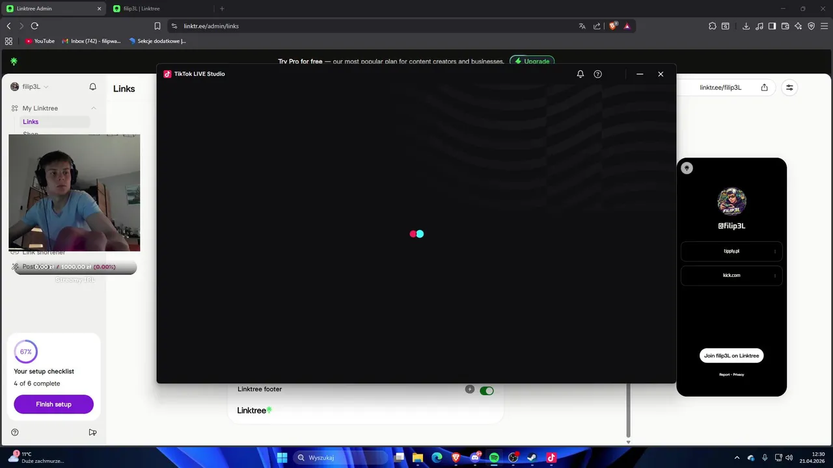The width and height of the screenshot is (833, 468).
Task: Open YouTube bookmark
Action: click(40, 41)
